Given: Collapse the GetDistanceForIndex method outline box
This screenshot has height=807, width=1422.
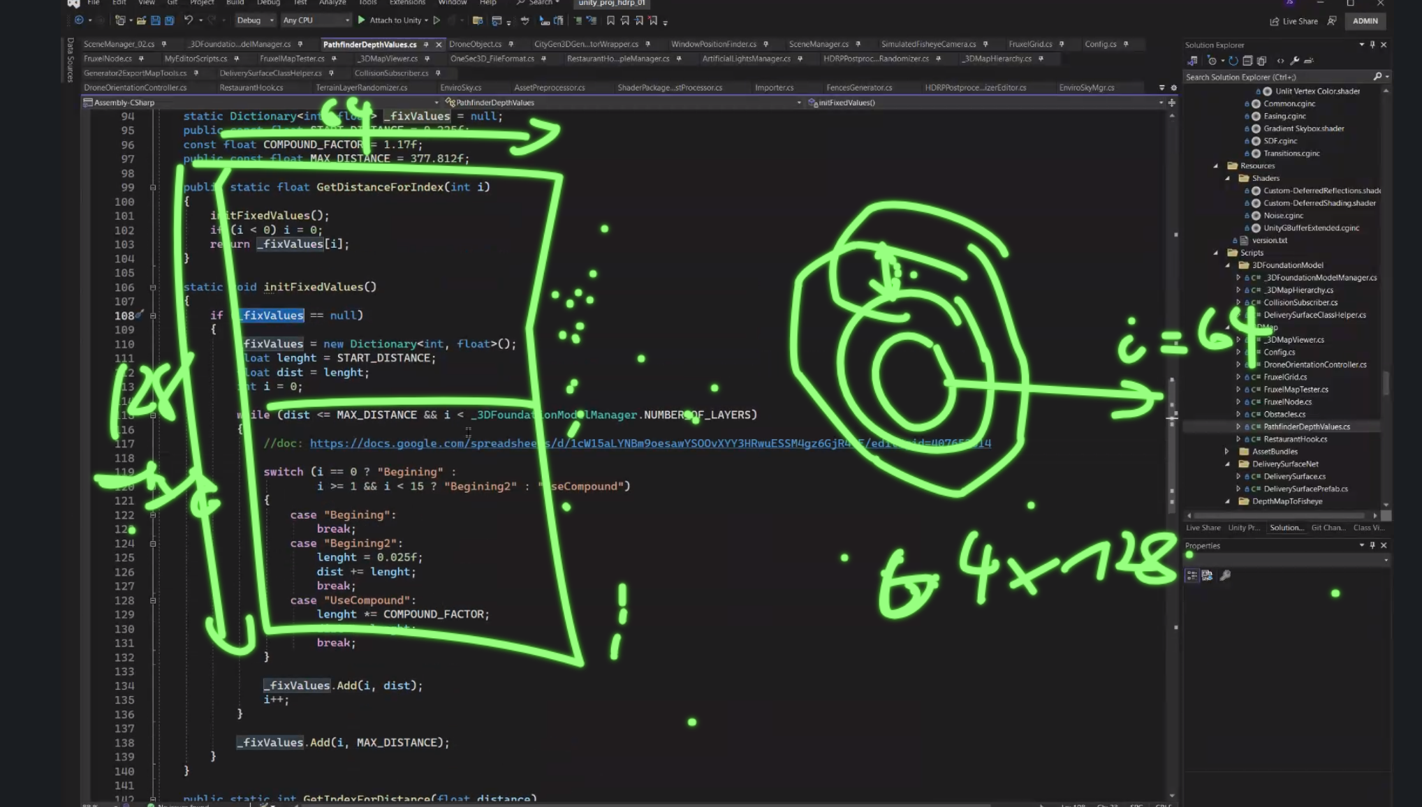Looking at the screenshot, I should [x=153, y=187].
